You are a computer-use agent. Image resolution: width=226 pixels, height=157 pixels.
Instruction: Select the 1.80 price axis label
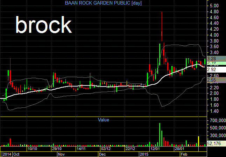point(214,99)
